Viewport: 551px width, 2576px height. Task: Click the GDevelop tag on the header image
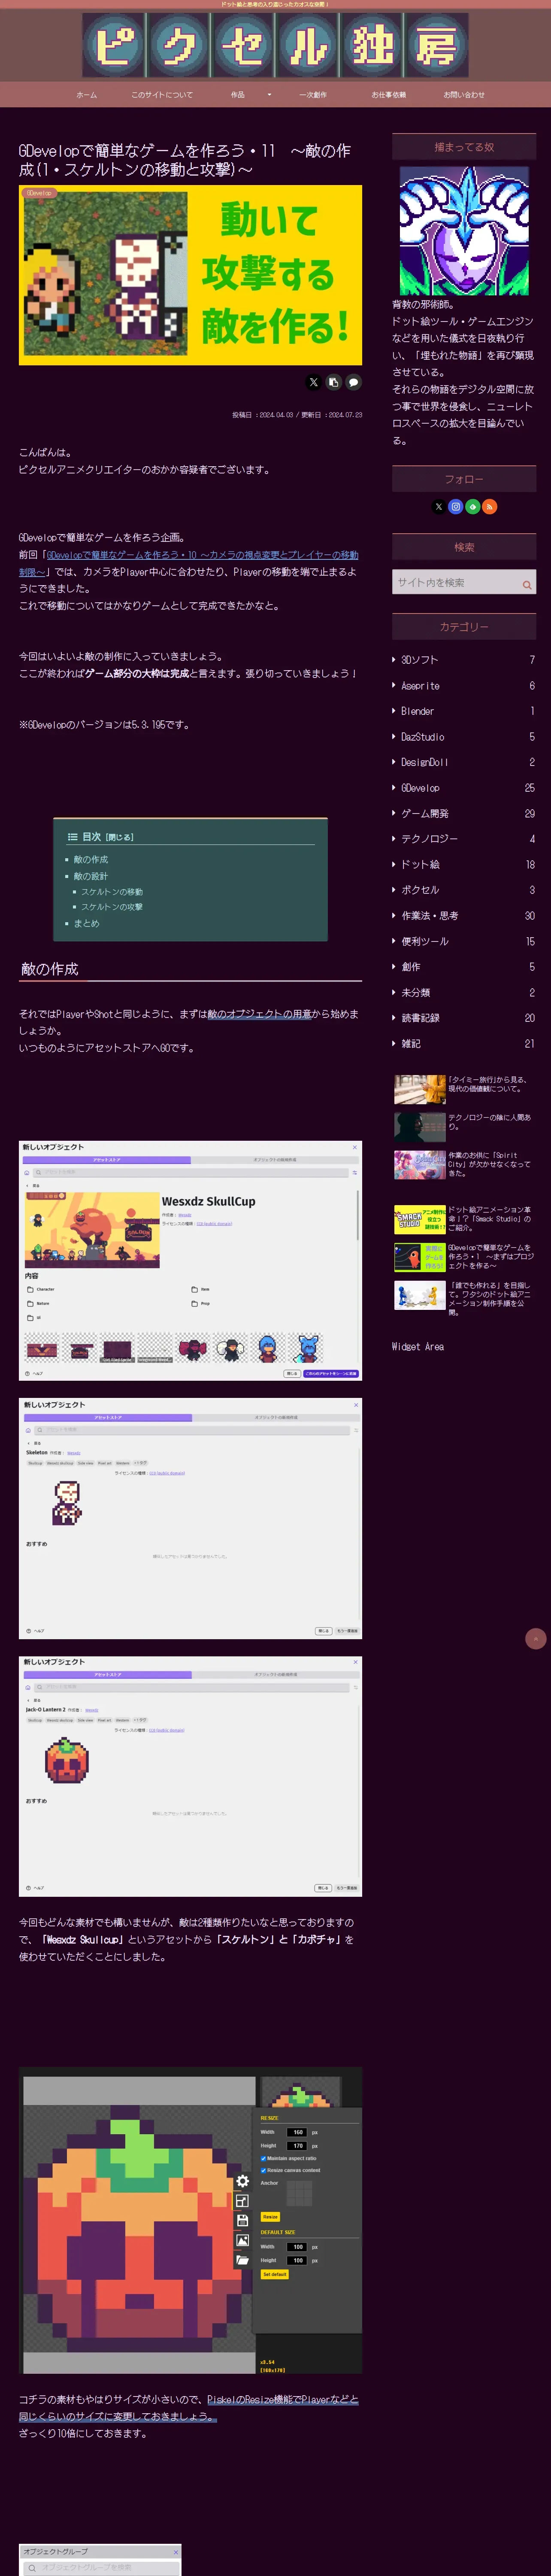(x=39, y=193)
